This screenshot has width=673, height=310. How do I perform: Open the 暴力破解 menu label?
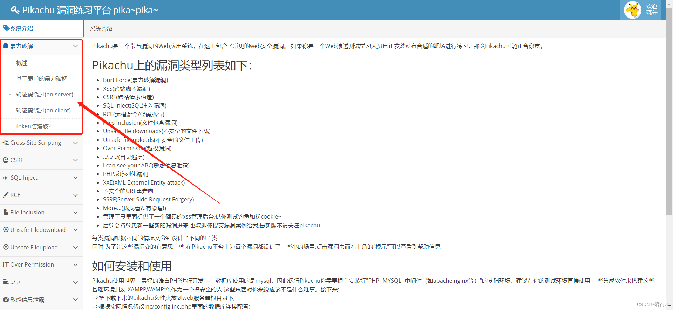21,46
